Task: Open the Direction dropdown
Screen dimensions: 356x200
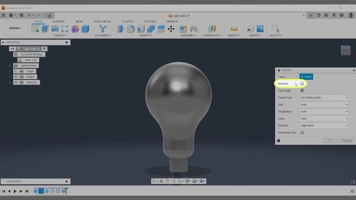Action: coord(324,126)
